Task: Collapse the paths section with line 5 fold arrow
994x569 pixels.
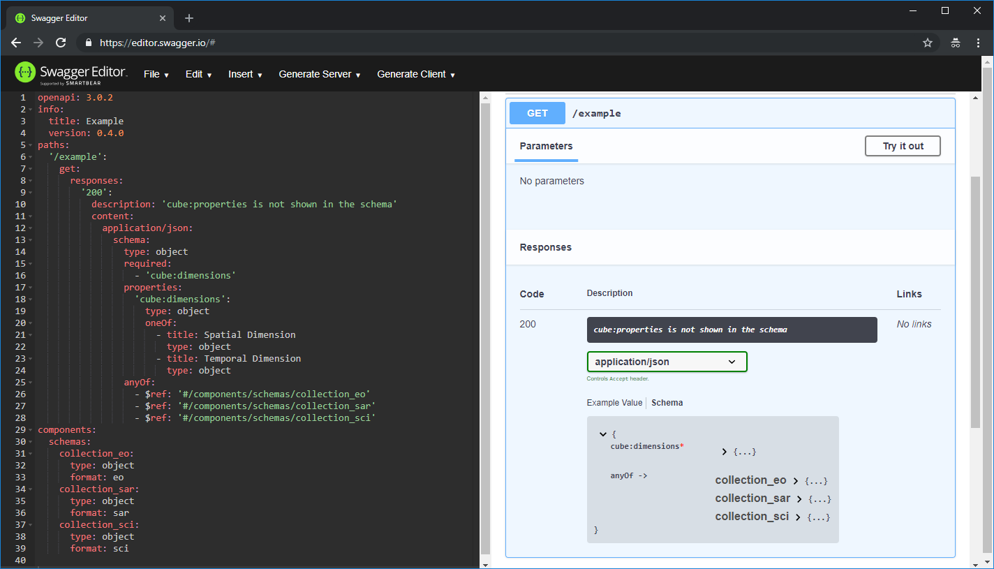Action: click(31, 145)
